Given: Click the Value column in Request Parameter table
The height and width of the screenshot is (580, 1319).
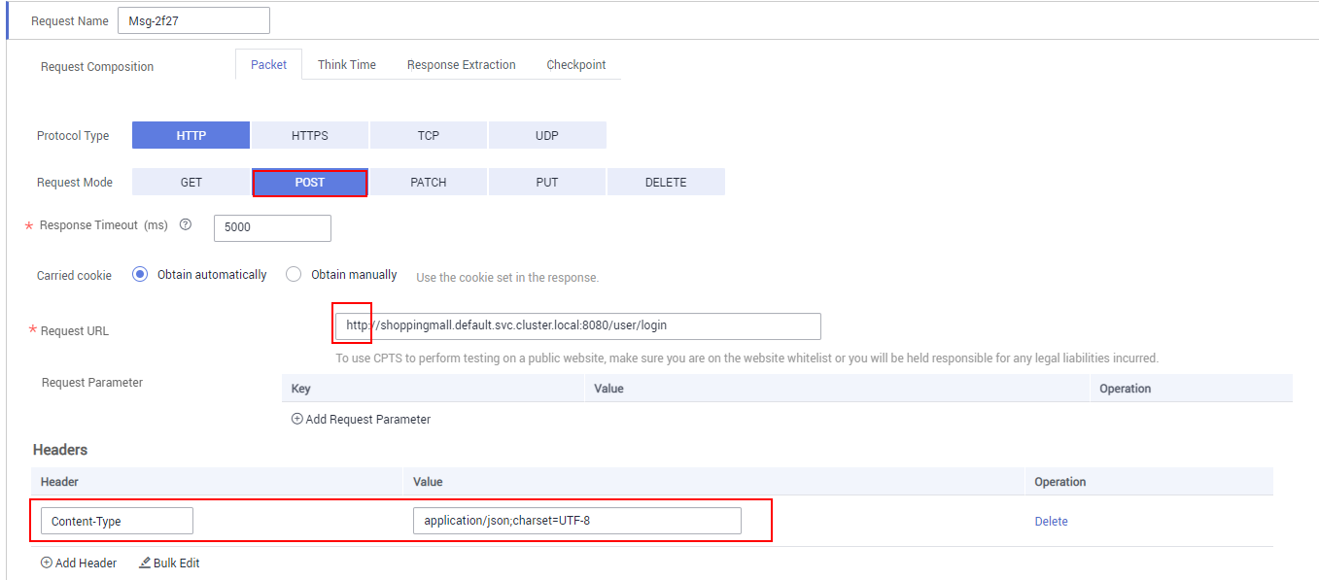Looking at the screenshot, I should 609,389.
